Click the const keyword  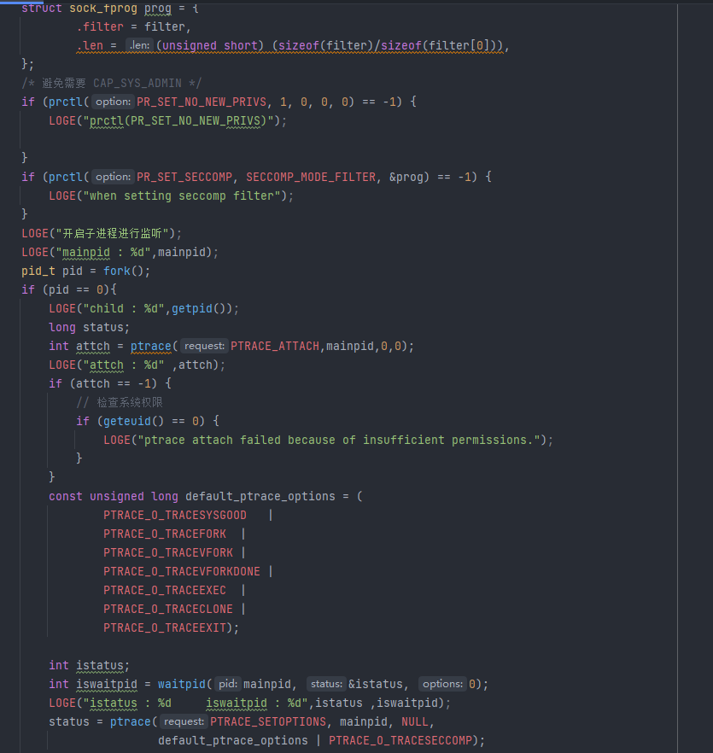(x=66, y=497)
